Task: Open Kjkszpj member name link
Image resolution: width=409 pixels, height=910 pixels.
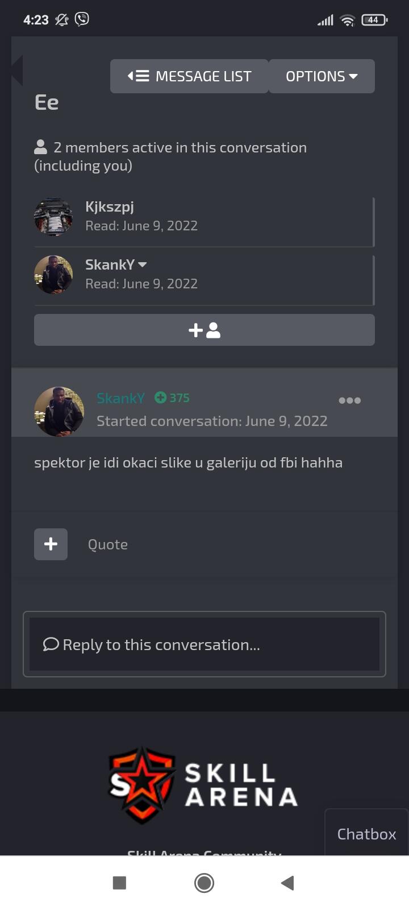Action: 110,206
